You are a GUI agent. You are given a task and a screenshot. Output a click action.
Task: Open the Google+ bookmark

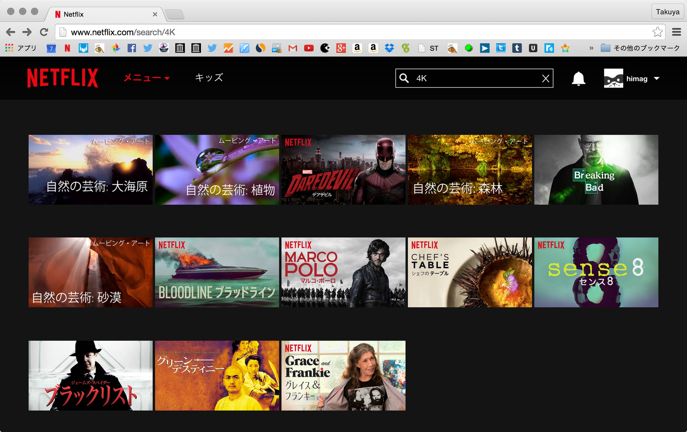coord(341,48)
